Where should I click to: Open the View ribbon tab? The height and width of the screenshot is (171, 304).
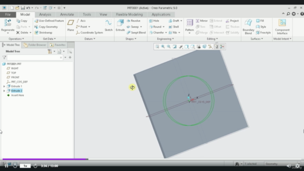pos(104,15)
